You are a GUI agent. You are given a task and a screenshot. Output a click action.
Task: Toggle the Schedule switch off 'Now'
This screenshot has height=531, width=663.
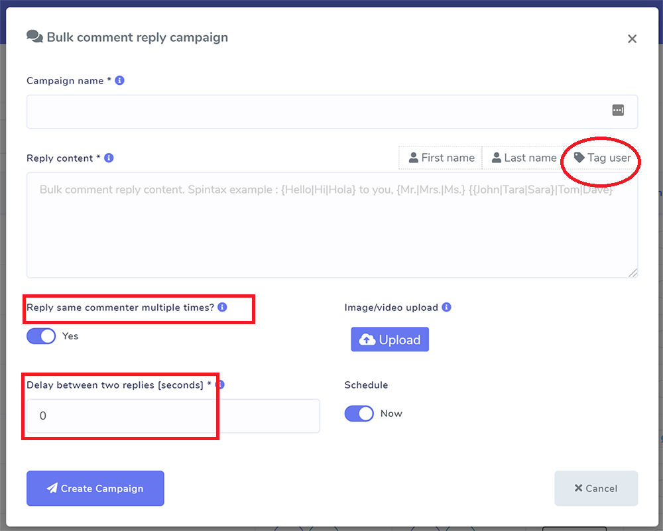(359, 413)
